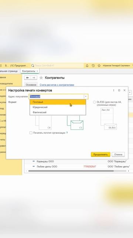The height and width of the screenshot is (238, 133).
Task: Open the Руководителю sidebar section
Action: tap(7, 83)
